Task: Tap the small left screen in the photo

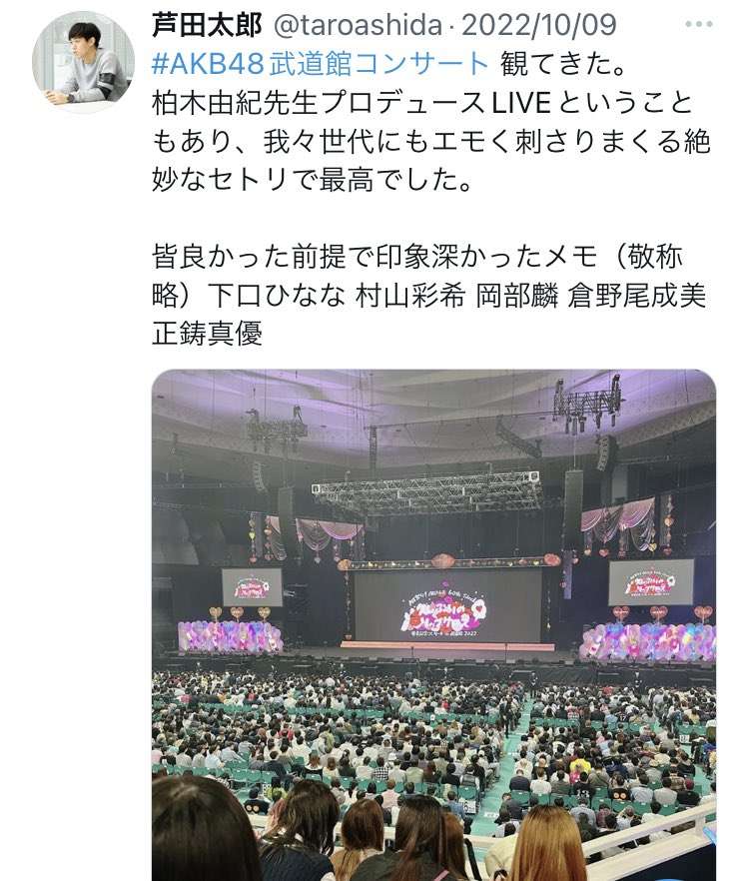Action: (252, 587)
